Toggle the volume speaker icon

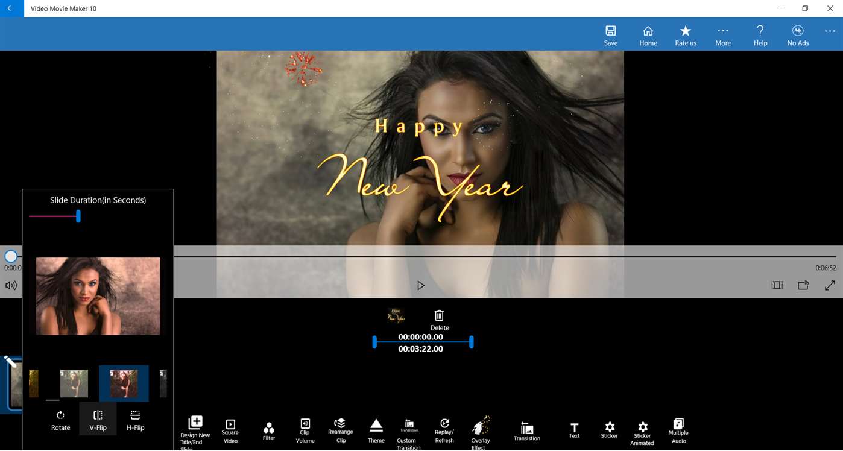click(x=11, y=285)
